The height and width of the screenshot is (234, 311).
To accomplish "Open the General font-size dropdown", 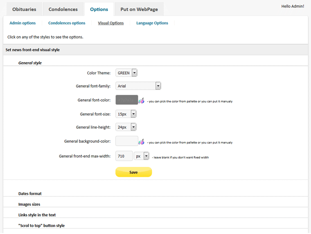I will [126, 114].
